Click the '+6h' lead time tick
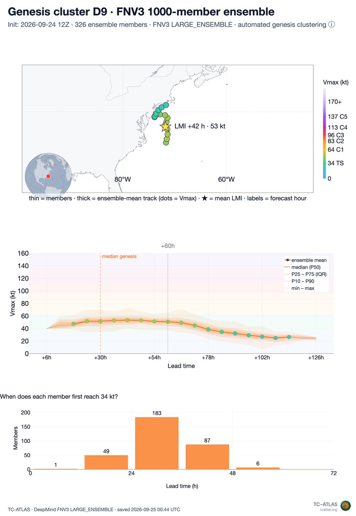 (46, 358)
